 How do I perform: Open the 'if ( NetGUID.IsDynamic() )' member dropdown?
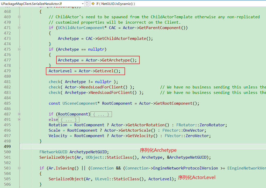click(178, 4)
